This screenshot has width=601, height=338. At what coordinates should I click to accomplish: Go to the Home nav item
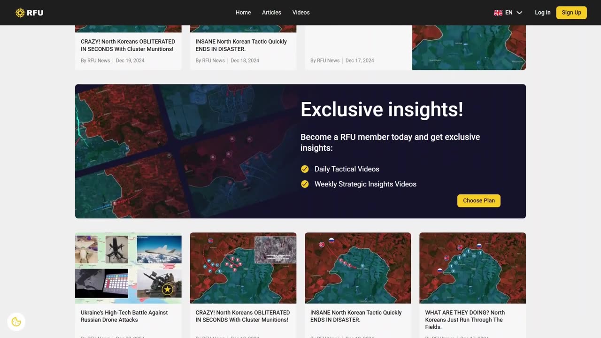[x=243, y=13]
